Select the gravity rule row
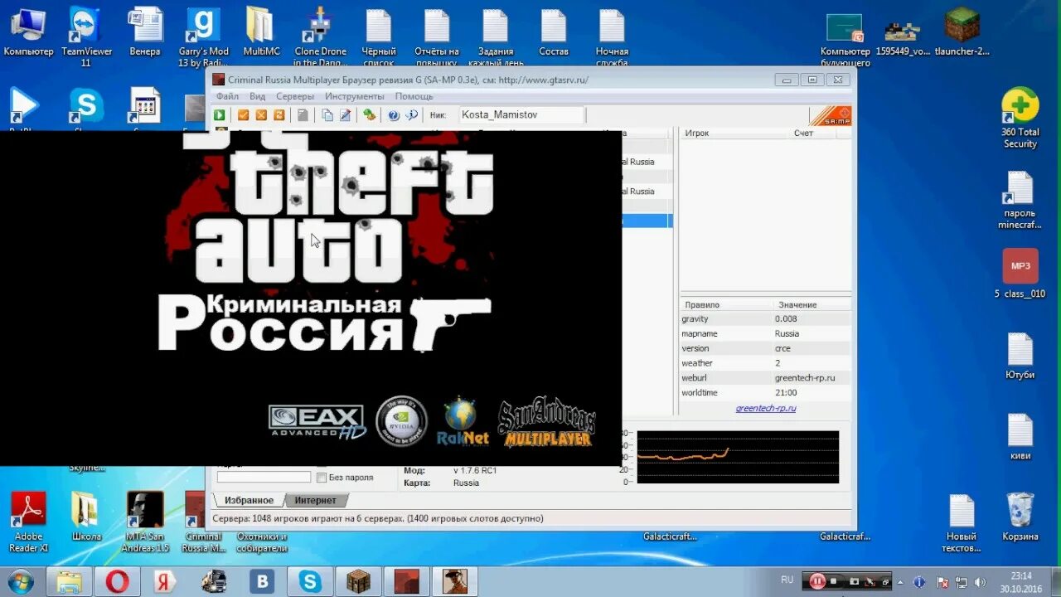The height and width of the screenshot is (597, 1061). [765, 318]
